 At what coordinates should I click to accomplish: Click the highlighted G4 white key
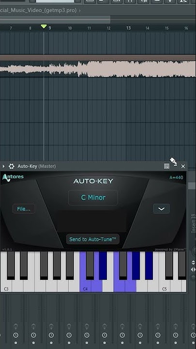[x=131, y=286]
